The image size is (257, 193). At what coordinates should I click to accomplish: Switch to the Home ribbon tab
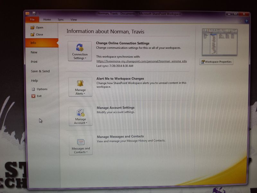pos(47,20)
